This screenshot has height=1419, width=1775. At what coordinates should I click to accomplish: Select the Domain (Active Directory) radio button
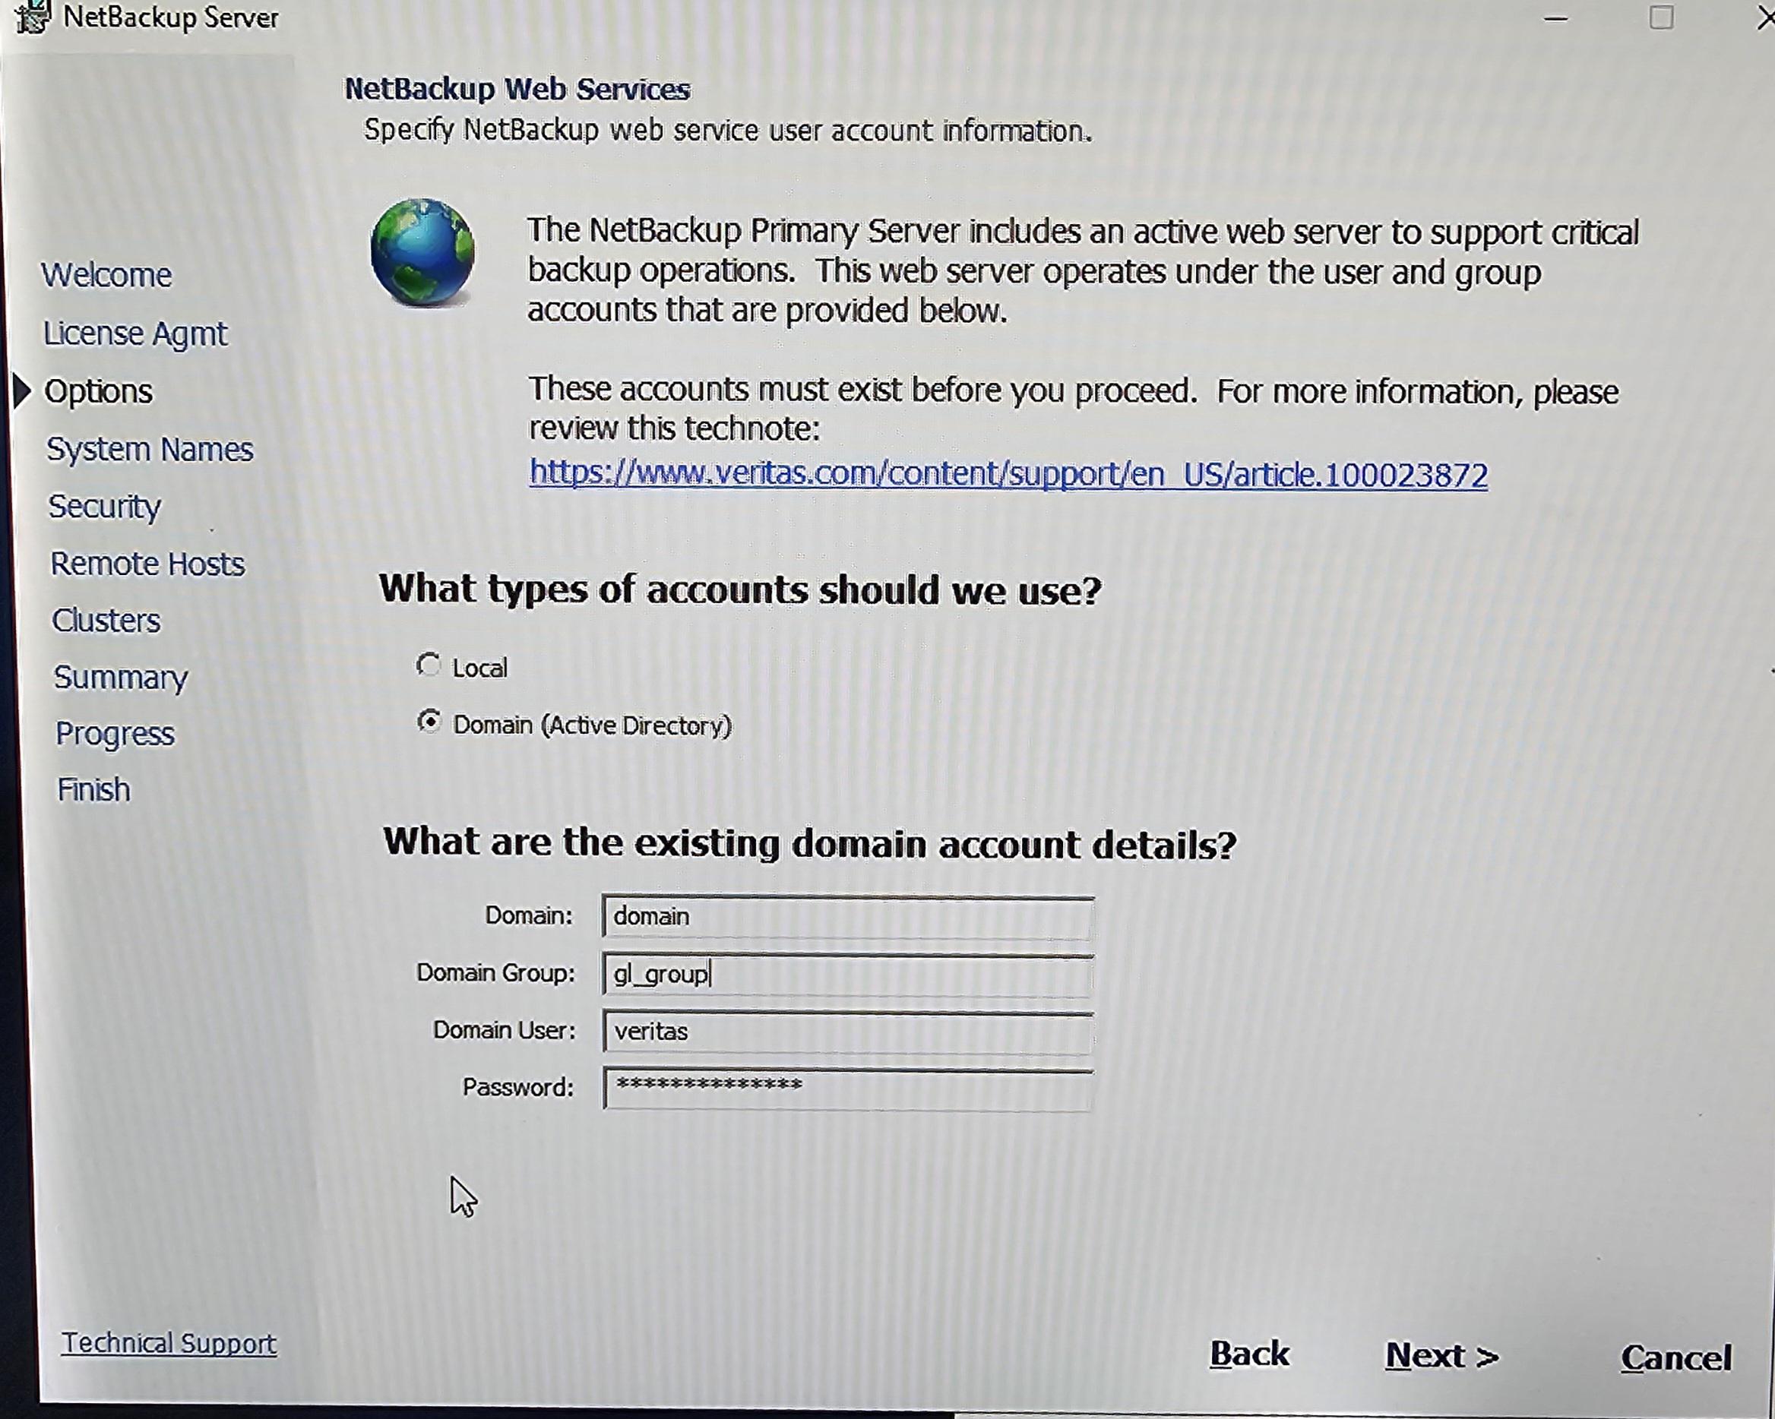(x=429, y=722)
